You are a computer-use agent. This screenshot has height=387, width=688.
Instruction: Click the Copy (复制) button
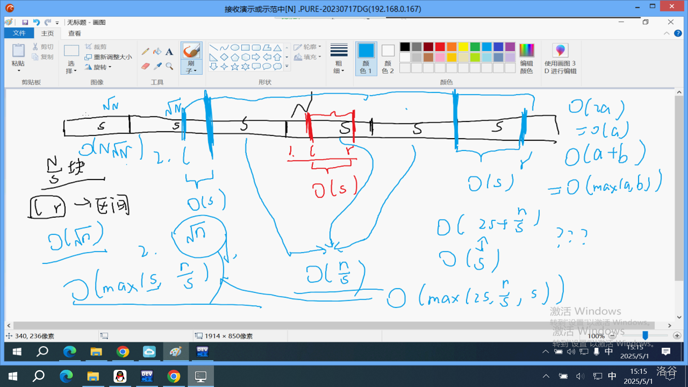coord(43,57)
